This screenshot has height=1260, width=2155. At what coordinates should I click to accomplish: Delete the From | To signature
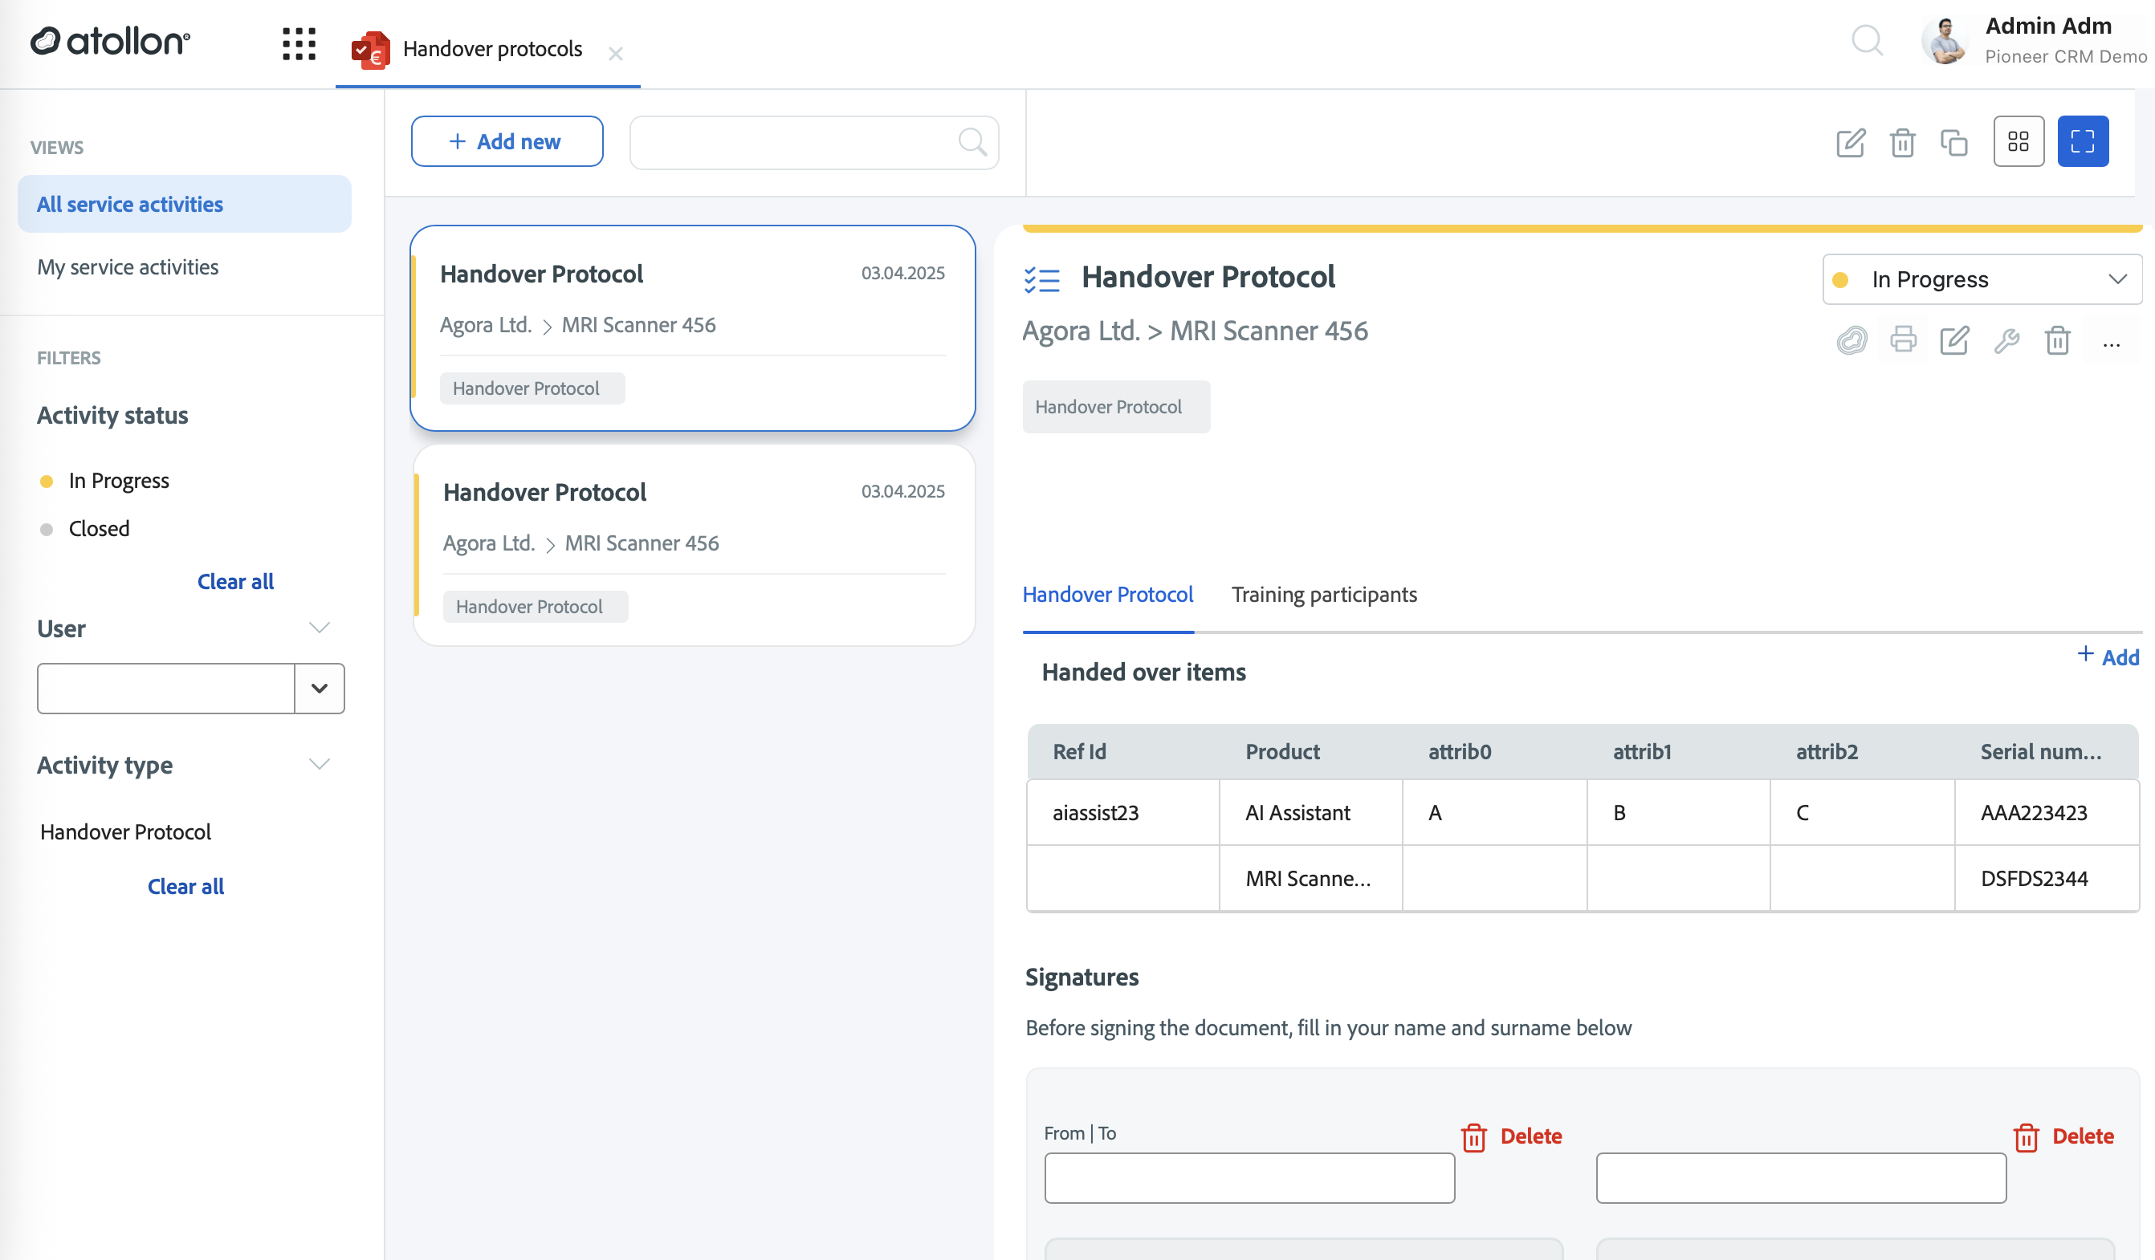[1512, 1137]
